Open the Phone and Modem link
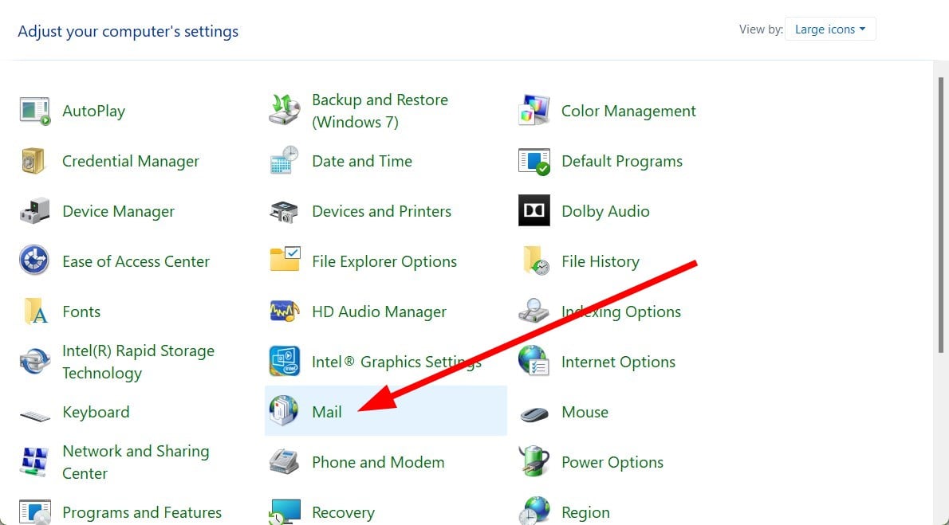Viewport: 949px width, 525px height. tap(378, 462)
